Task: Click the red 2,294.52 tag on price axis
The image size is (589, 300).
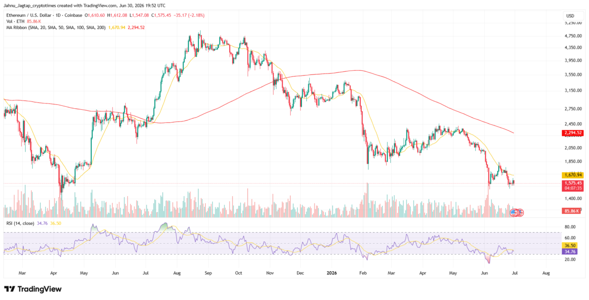Action: pos(572,133)
